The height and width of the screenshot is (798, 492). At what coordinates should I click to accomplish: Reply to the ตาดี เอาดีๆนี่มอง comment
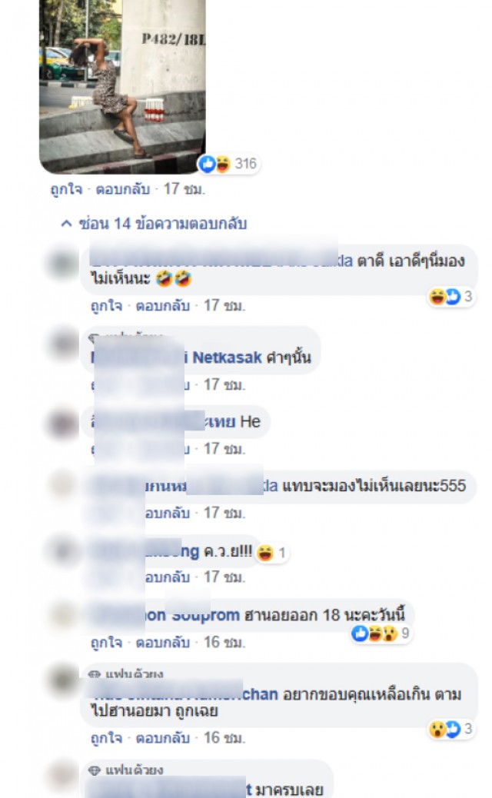click(163, 305)
